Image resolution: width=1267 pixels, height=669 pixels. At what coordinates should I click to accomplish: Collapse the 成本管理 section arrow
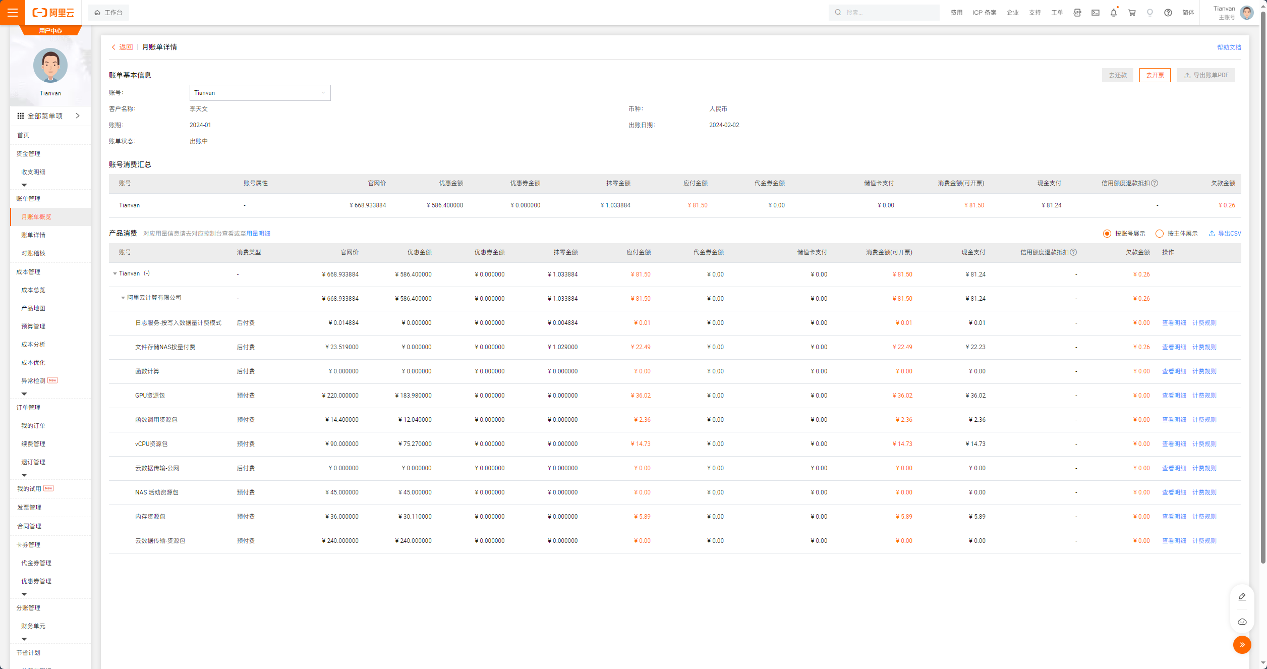tap(24, 394)
